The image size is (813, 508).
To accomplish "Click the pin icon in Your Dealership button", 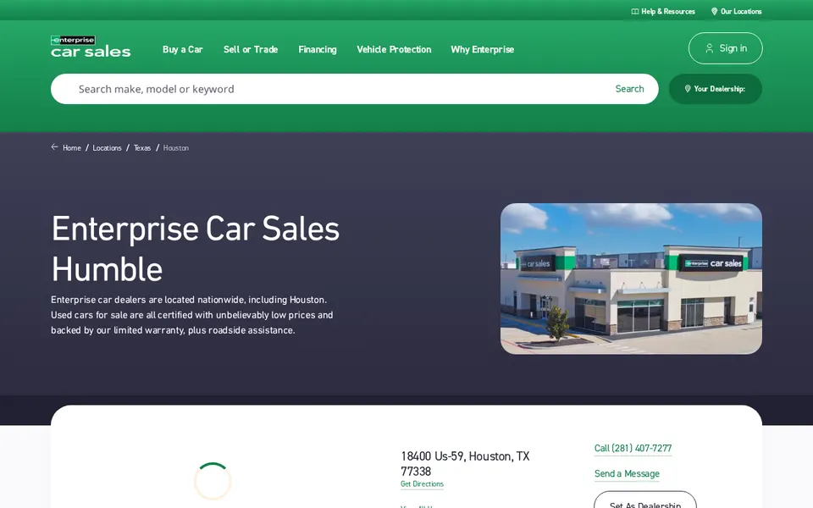I will pos(688,89).
